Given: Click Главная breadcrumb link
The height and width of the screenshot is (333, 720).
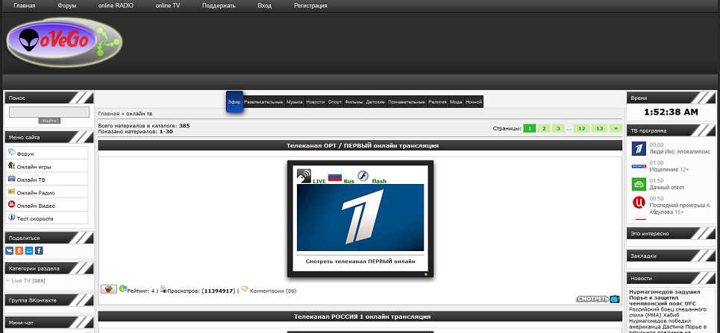Looking at the screenshot, I should pyautogui.click(x=109, y=113).
